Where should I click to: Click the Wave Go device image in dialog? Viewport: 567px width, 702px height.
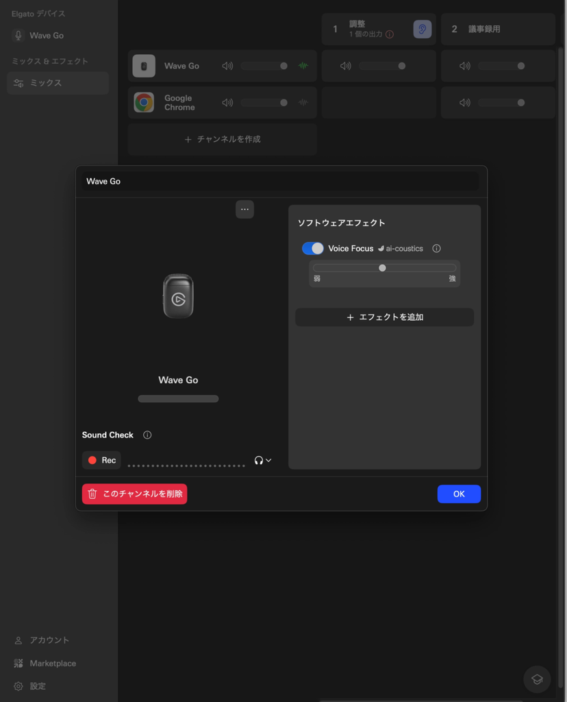[x=178, y=296]
